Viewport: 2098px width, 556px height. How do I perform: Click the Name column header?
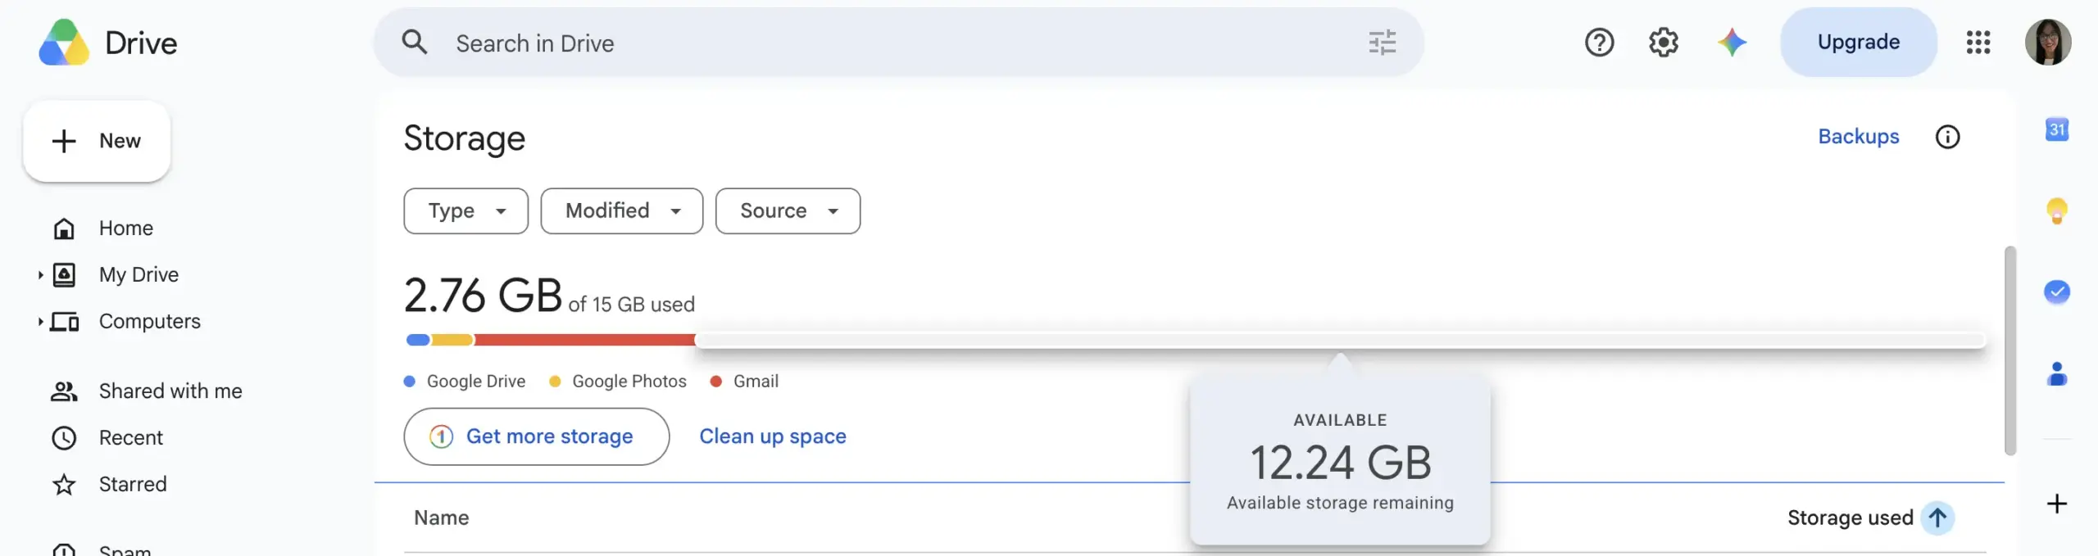442,518
